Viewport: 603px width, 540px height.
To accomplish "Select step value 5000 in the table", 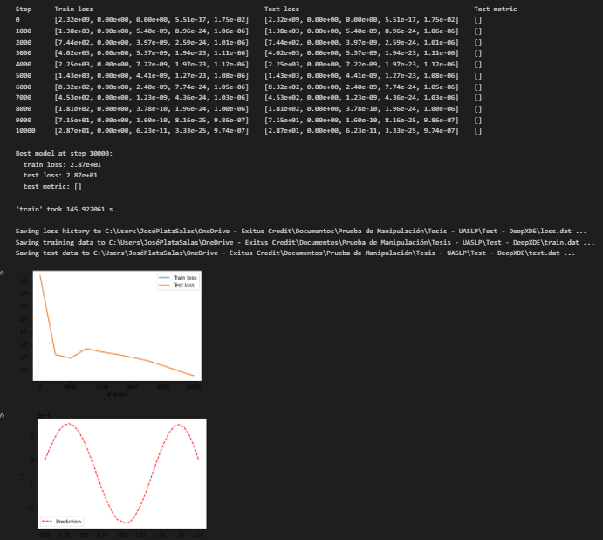I will 24,75.
